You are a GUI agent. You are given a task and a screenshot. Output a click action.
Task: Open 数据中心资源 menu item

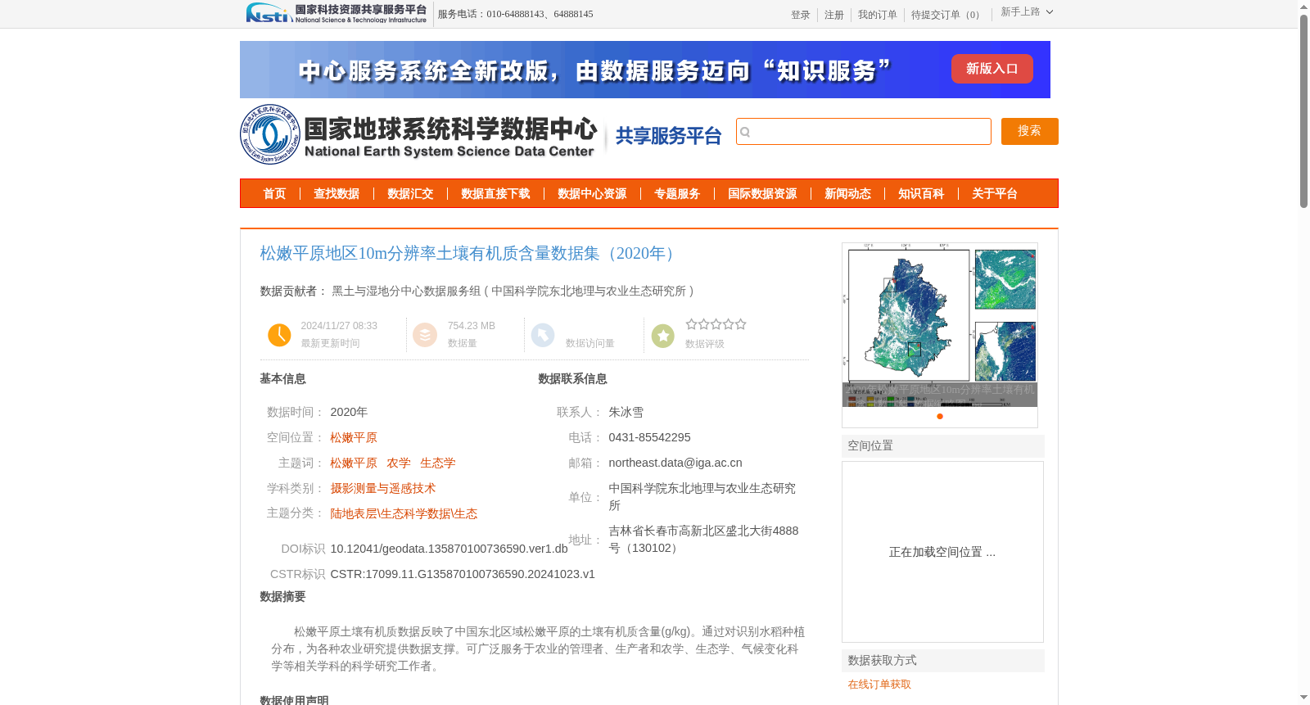pos(592,194)
